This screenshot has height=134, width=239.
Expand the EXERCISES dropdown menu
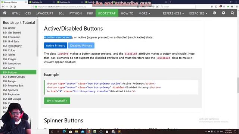click(x=198, y=13)
